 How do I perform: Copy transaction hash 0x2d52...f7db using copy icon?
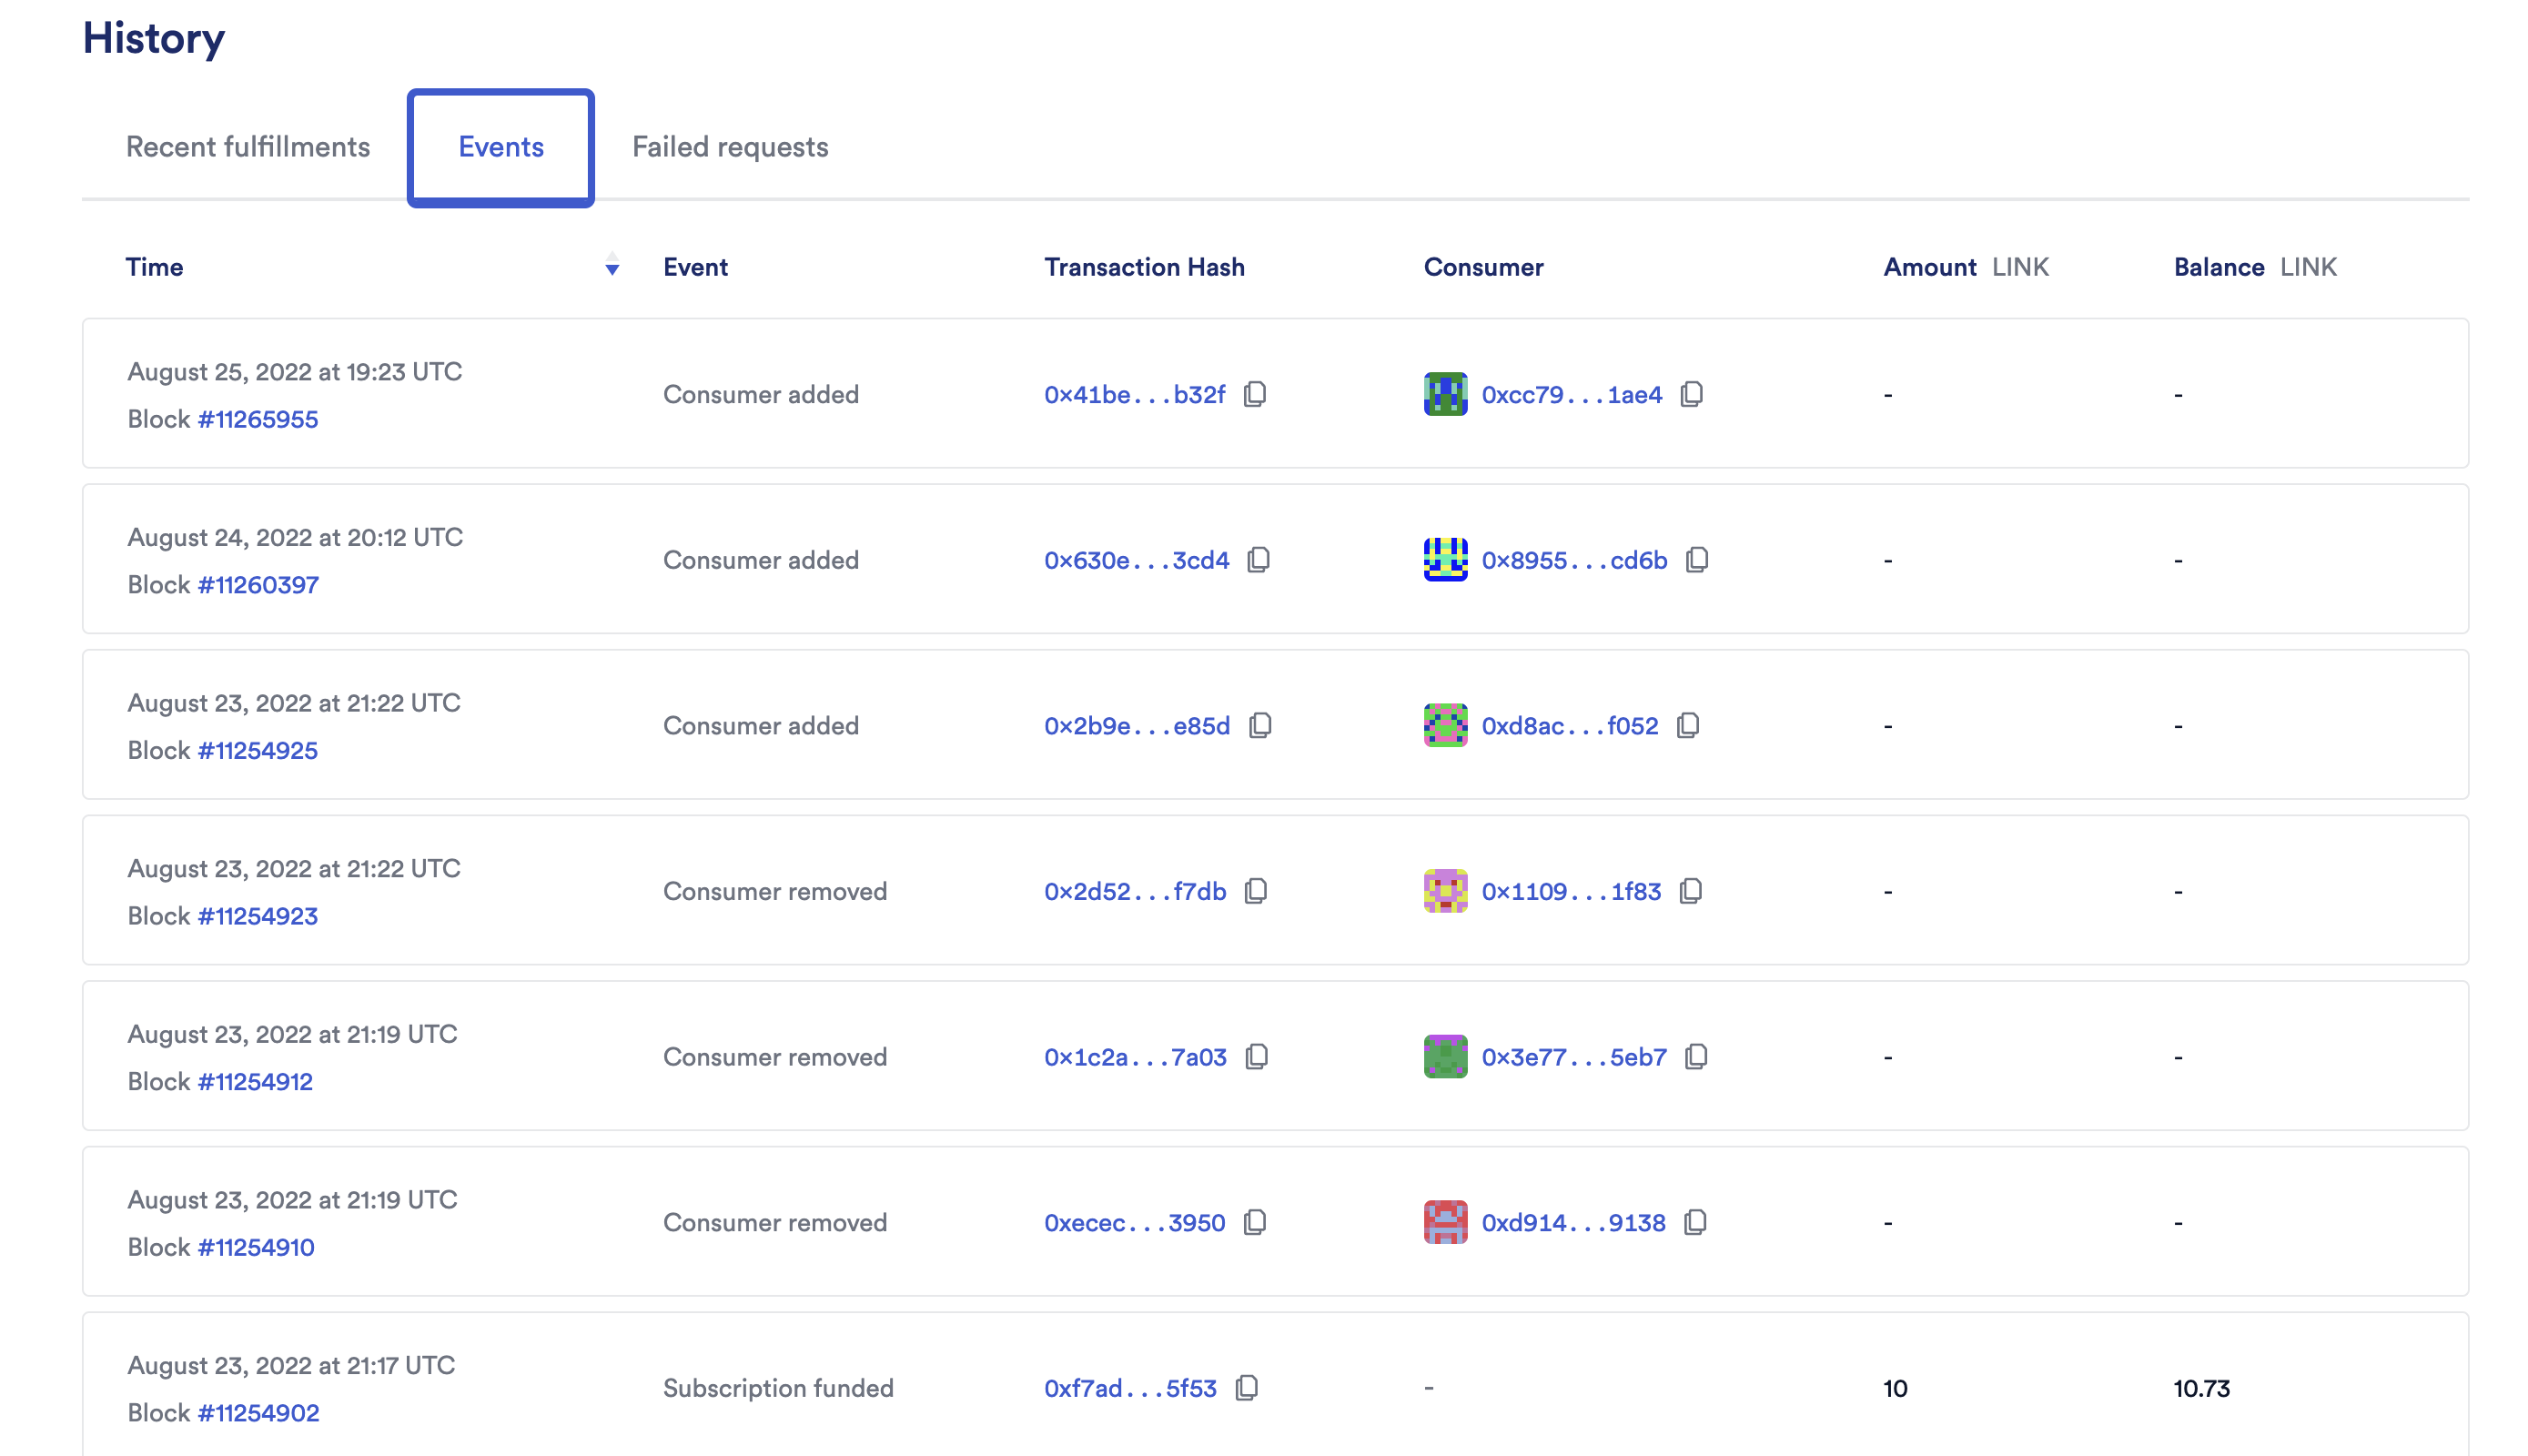point(1257,891)
